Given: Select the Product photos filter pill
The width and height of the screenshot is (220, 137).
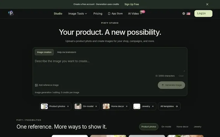Looking at the screenshot, I should coord(149,127).
